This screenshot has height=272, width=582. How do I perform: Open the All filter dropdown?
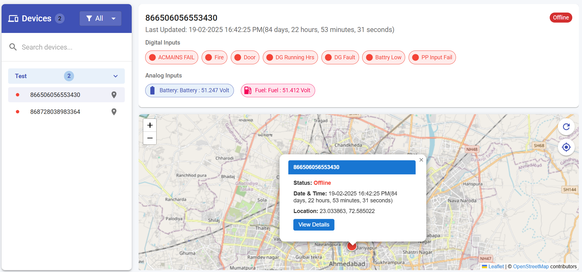100,19
